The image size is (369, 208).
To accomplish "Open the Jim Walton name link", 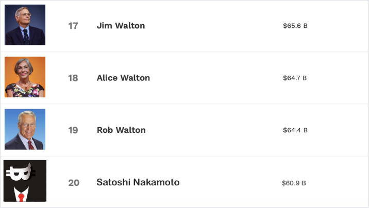I will pyautogui.click(x=121, y=26).
